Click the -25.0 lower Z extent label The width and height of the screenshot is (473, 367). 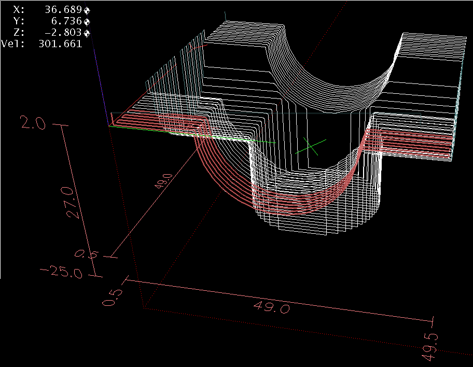click(60, 273)
